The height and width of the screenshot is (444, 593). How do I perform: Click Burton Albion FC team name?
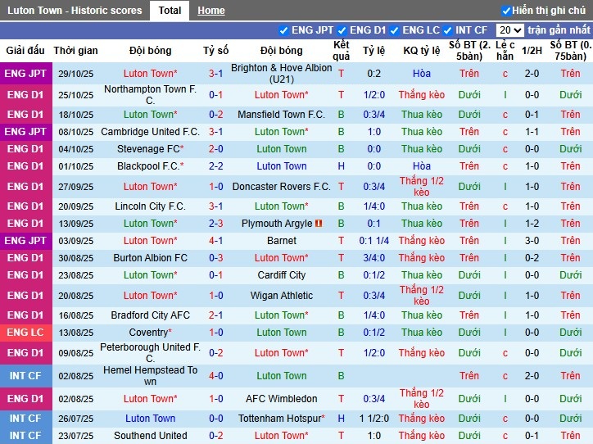tap(150, 258)
